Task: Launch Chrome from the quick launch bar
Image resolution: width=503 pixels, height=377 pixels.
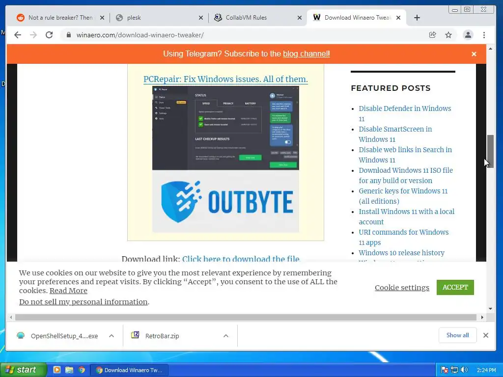Action: coord(82,370)
